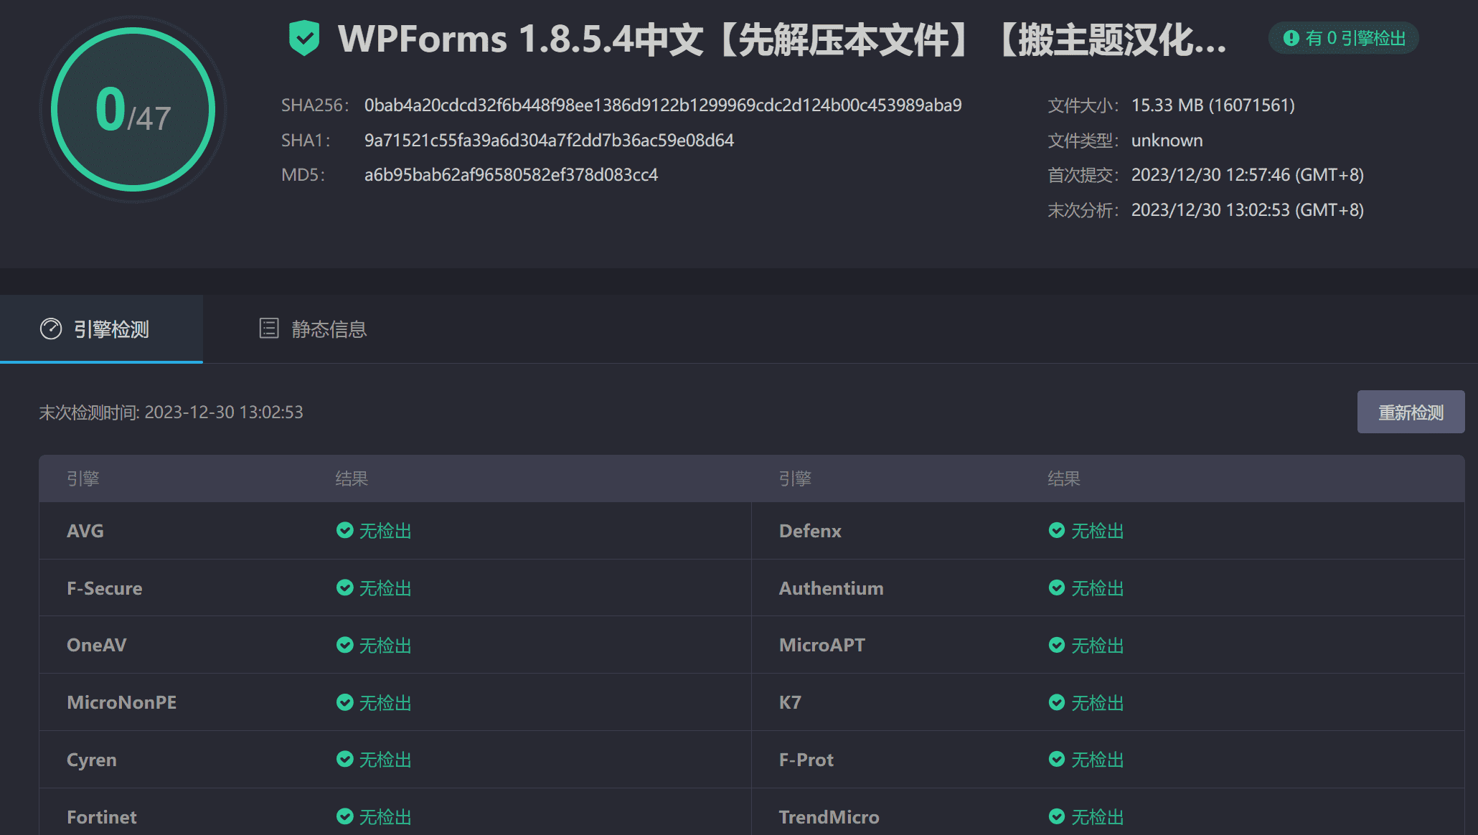Image resolution: width=1478 pixels, height=835 pixels.
Task: Click 无检出 result text for AVG
Action: [385, 531]
